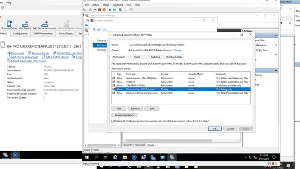The height and width of the screenshot is (169, 300).
Task: Click the Turn Off VM toolbar icon
Action: [x=95, y=10]
